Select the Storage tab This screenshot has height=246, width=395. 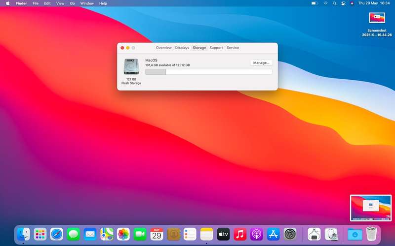pos(199,48)
